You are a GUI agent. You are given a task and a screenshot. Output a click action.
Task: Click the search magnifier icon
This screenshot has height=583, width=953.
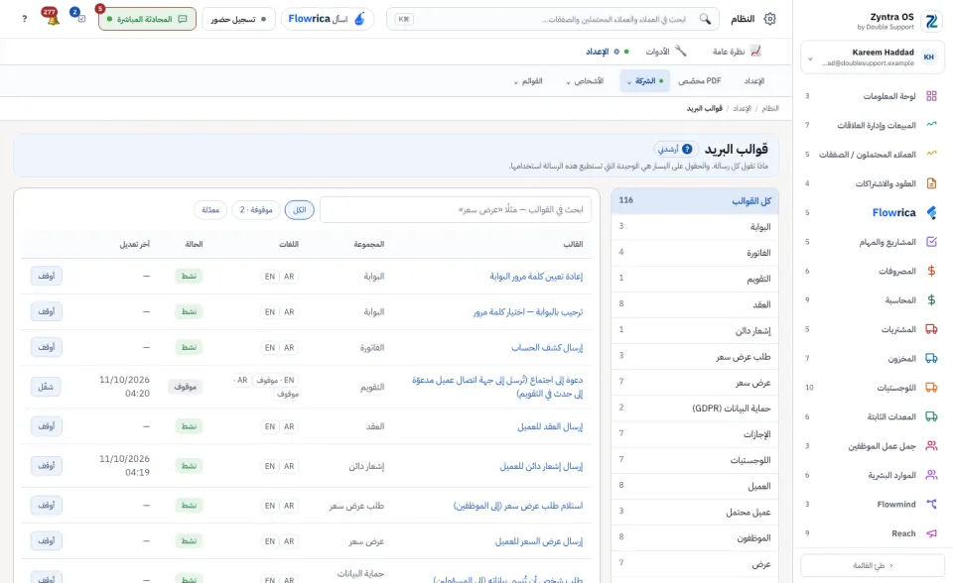(705, 19)
